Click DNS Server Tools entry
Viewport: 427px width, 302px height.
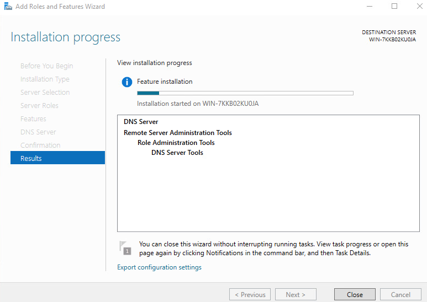point(177,153)
